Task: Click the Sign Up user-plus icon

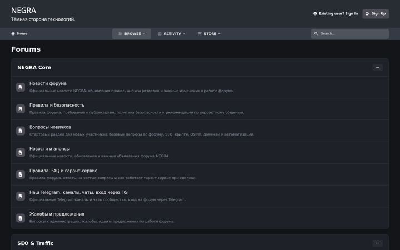Action: coord(367,14)
